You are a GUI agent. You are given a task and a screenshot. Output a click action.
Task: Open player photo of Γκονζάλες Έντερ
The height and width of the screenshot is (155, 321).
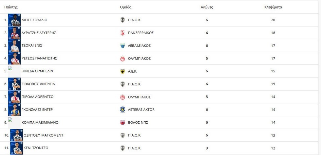point(14,110)
